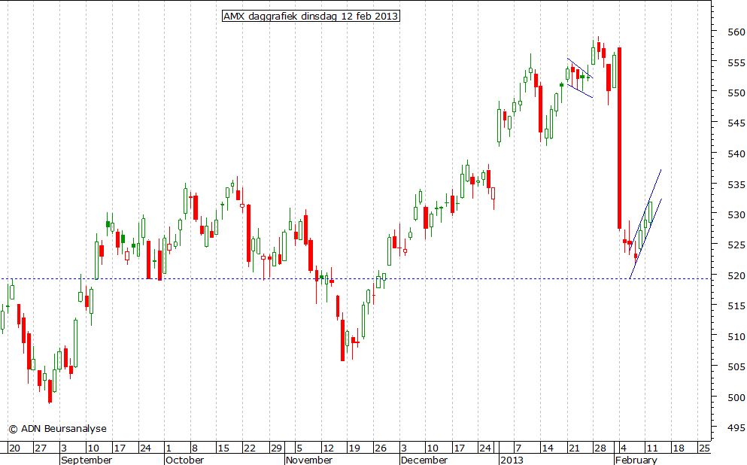Click the 515 price level label

[736, 306]
